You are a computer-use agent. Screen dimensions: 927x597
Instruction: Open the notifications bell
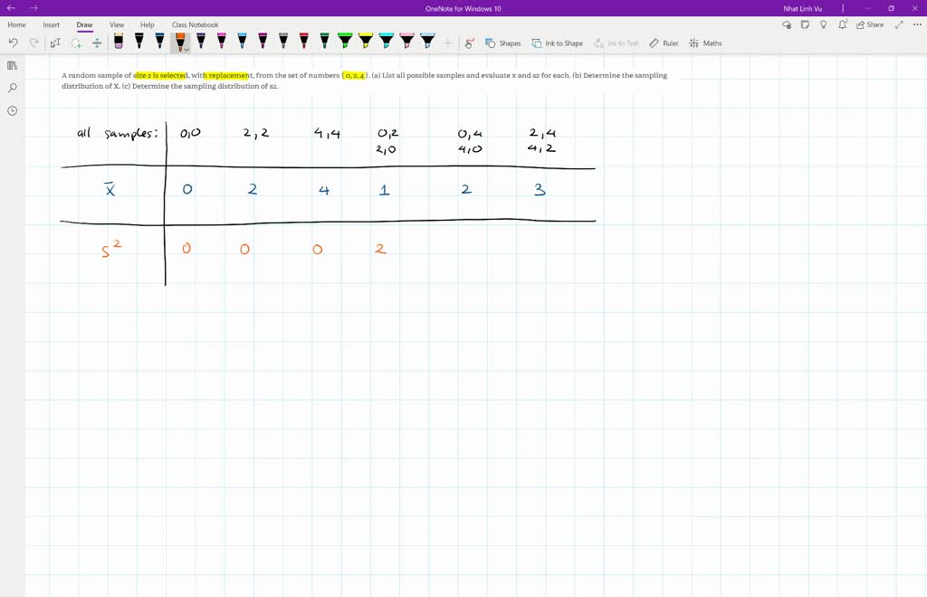(x=841, y=24)
